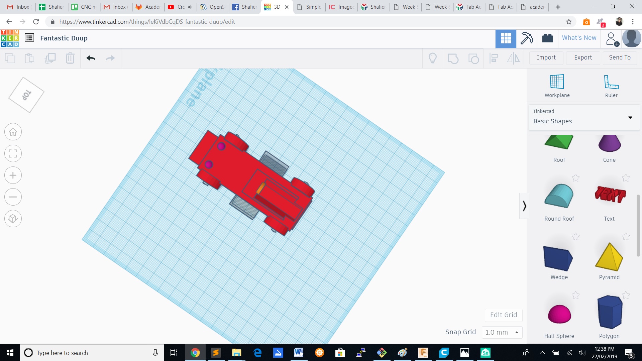Star the Pyramid shape as favorite
The height and width of the screenshot is (361, 642).
pyautogui.click(x=626, y=236)
